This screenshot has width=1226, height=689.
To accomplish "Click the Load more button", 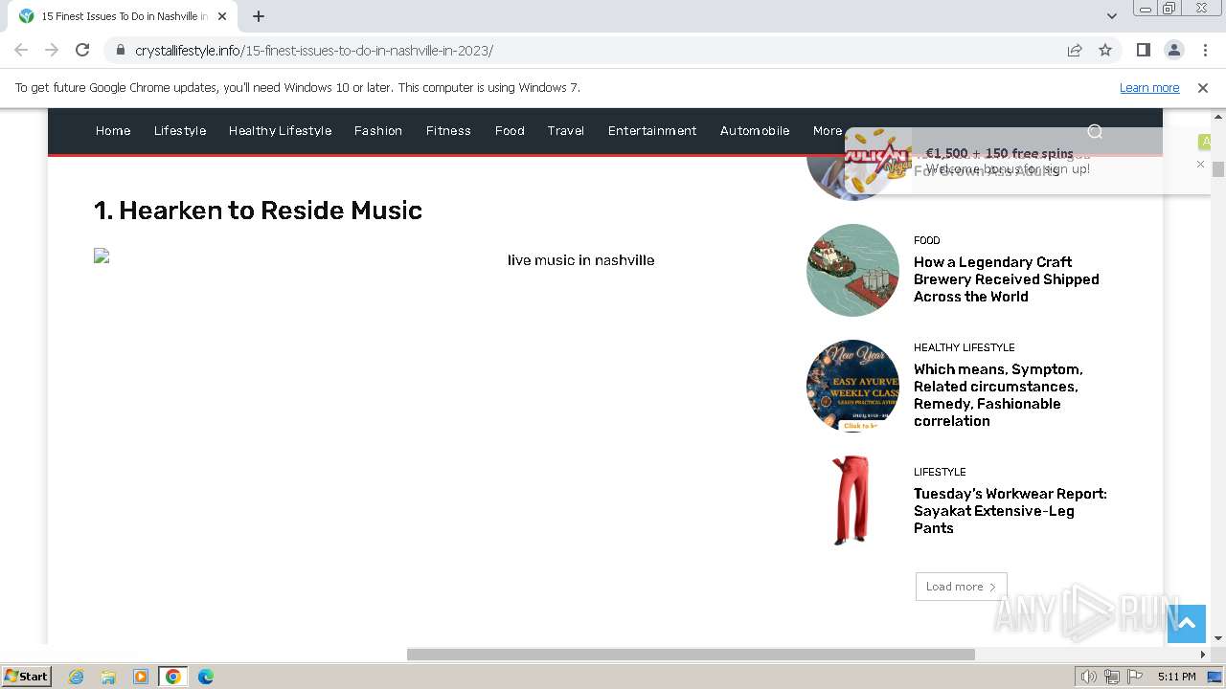I will click(961, 587).
